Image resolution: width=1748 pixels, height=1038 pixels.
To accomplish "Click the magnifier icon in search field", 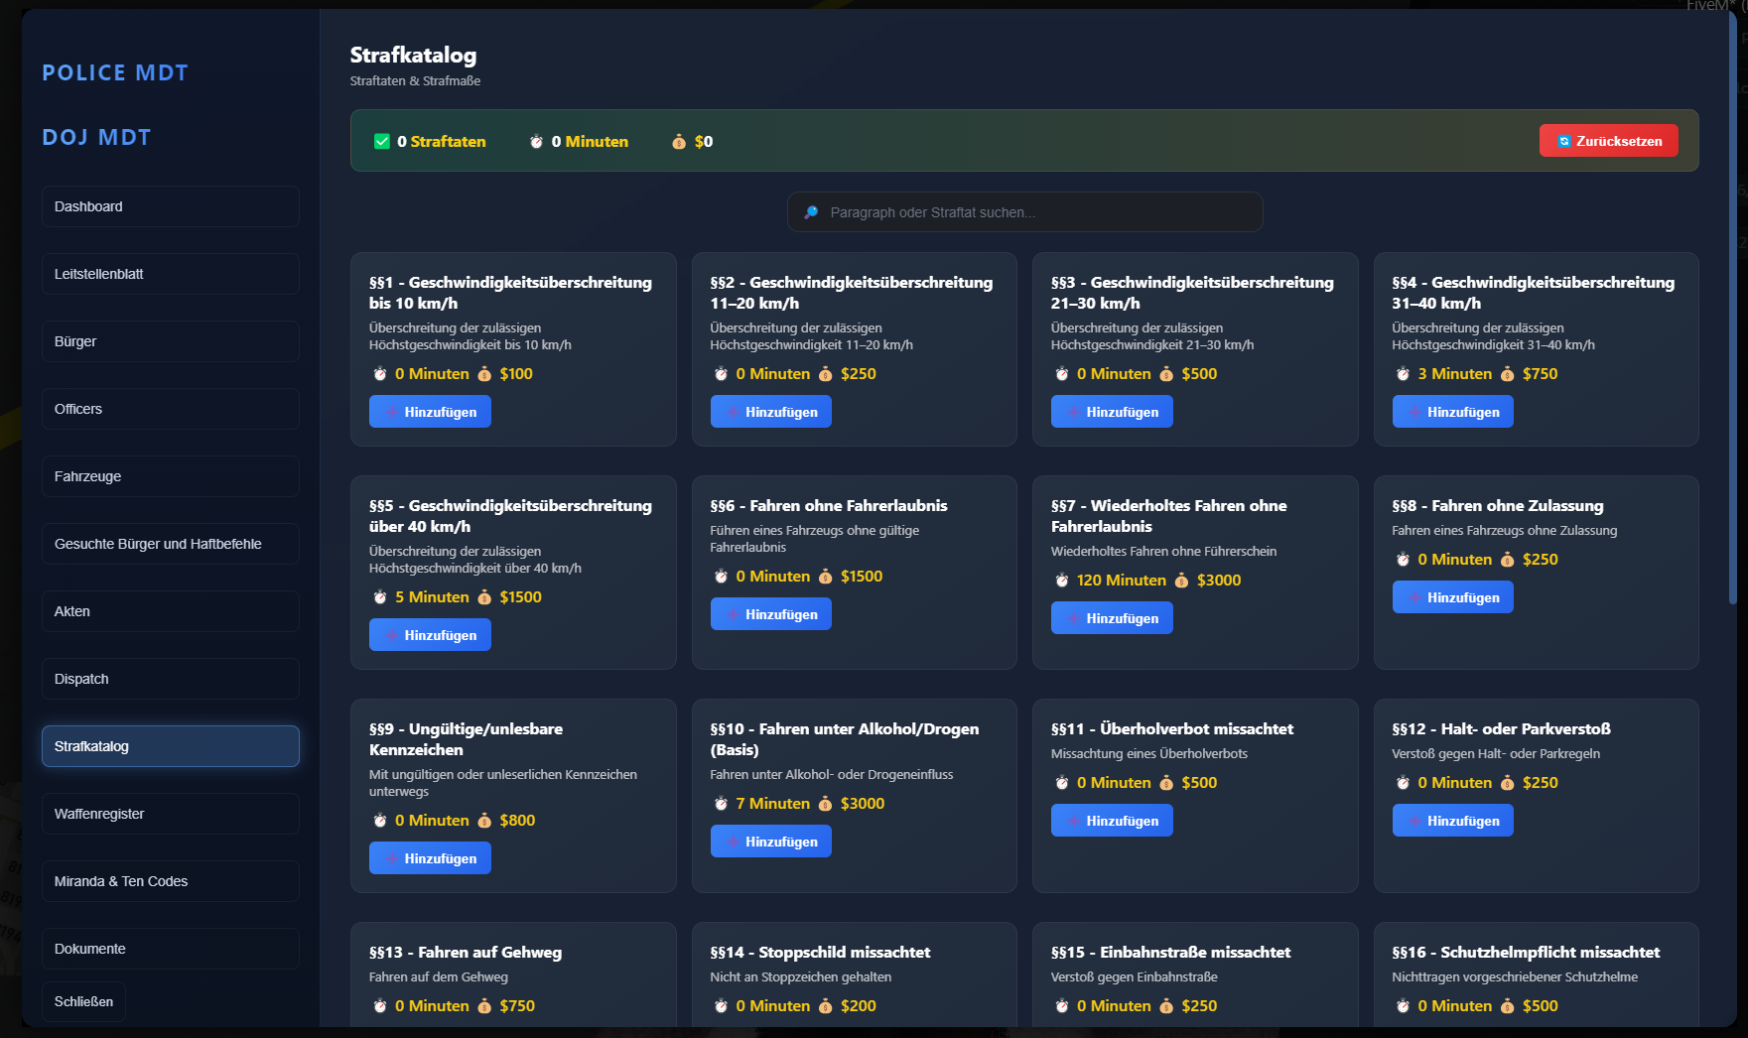I will click(811, 212).
